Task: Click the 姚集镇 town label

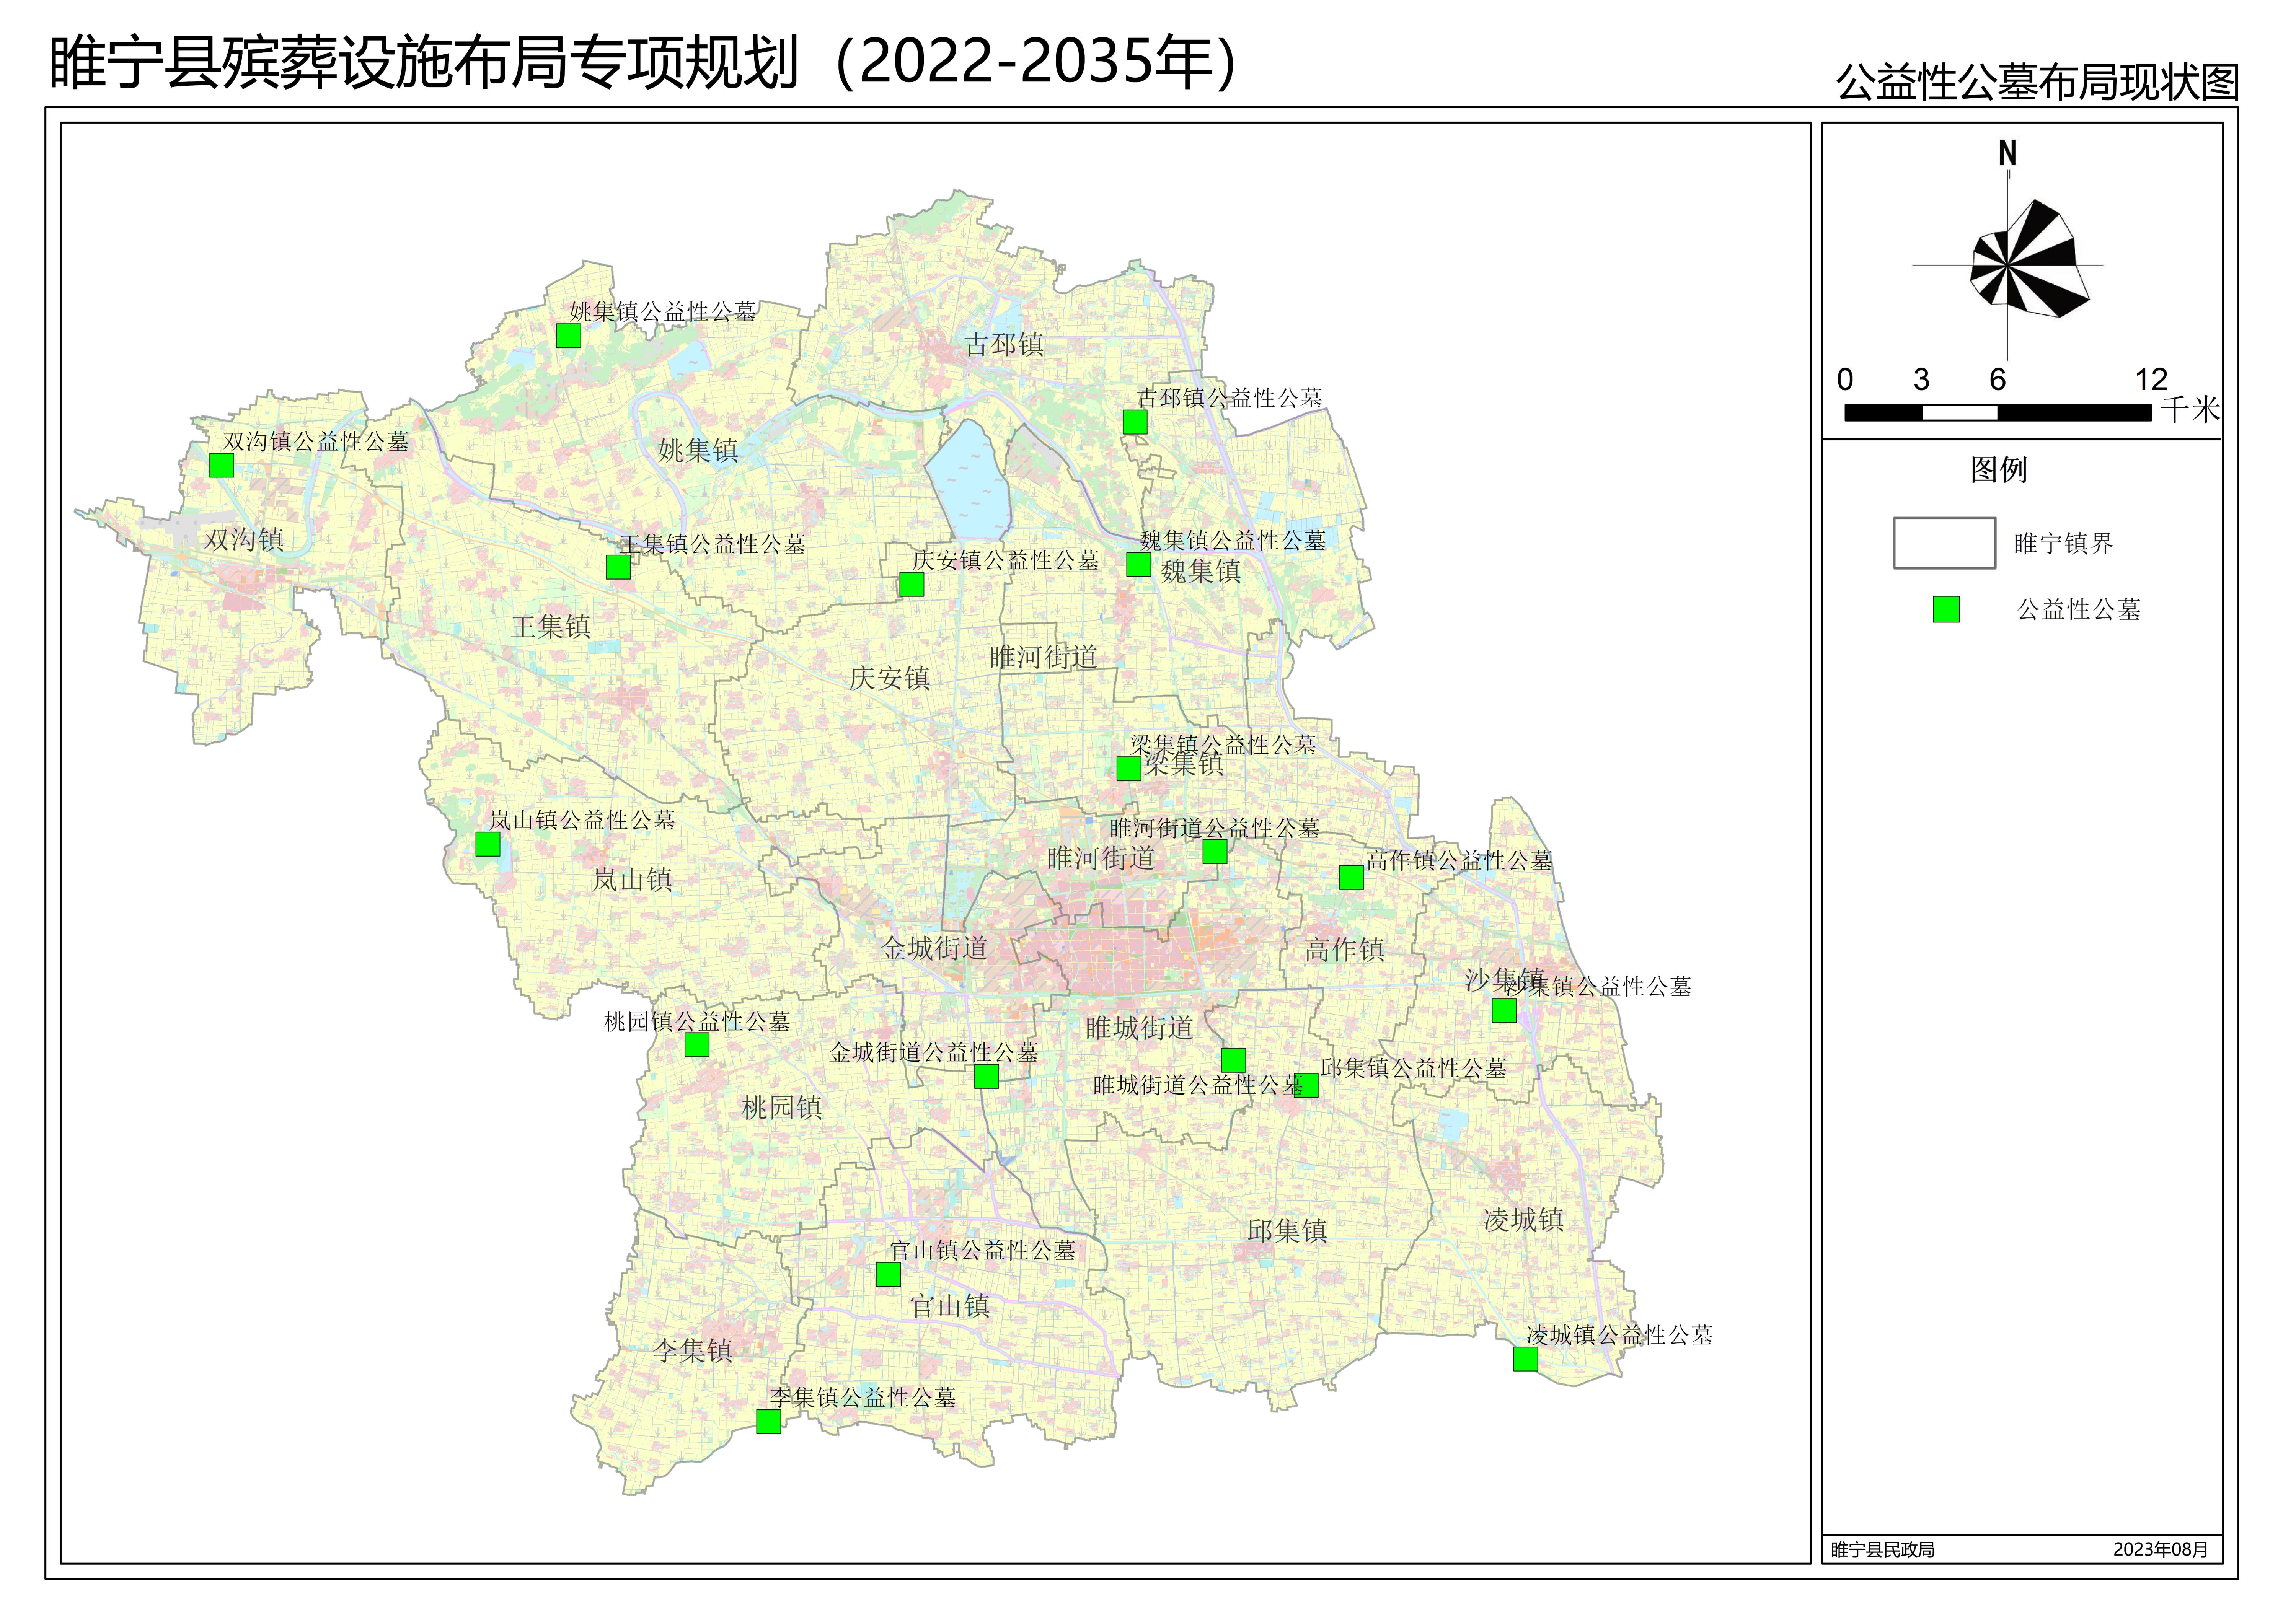Action: 698,451
